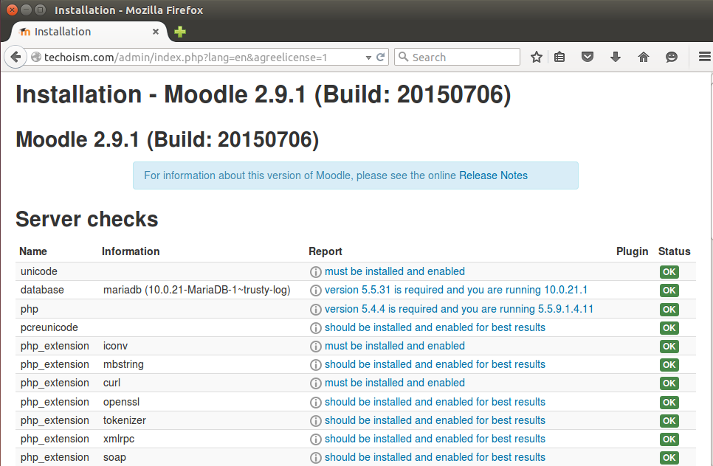Click the browser Back arrow button
Screen dimensions: 713x466
click(15, 58)
